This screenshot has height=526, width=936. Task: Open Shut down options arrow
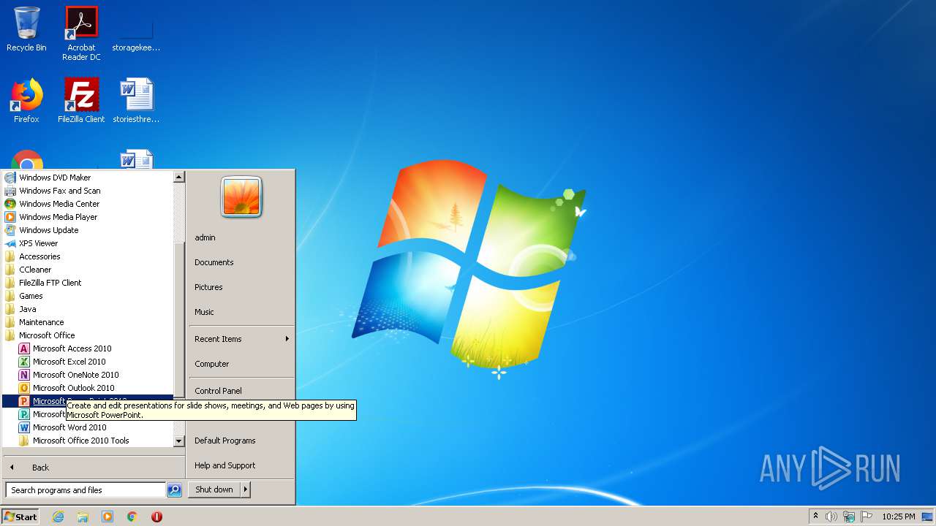click(x=246, y=489)
